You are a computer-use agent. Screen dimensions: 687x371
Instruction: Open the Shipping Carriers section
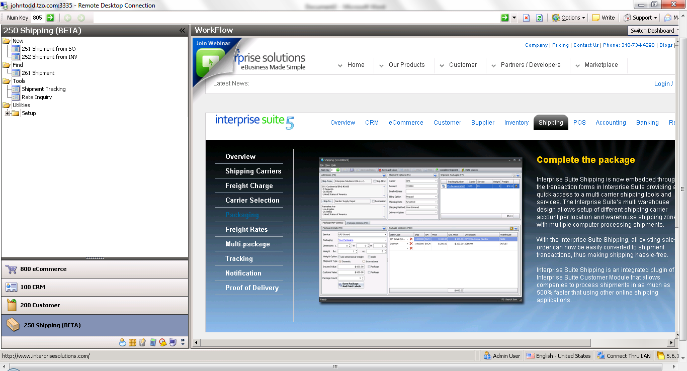coord(253,171)
